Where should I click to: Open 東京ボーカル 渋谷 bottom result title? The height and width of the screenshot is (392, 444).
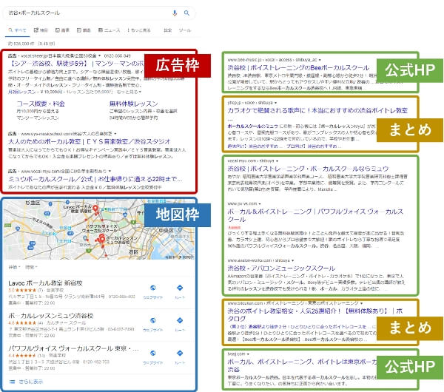click(302, 365)
